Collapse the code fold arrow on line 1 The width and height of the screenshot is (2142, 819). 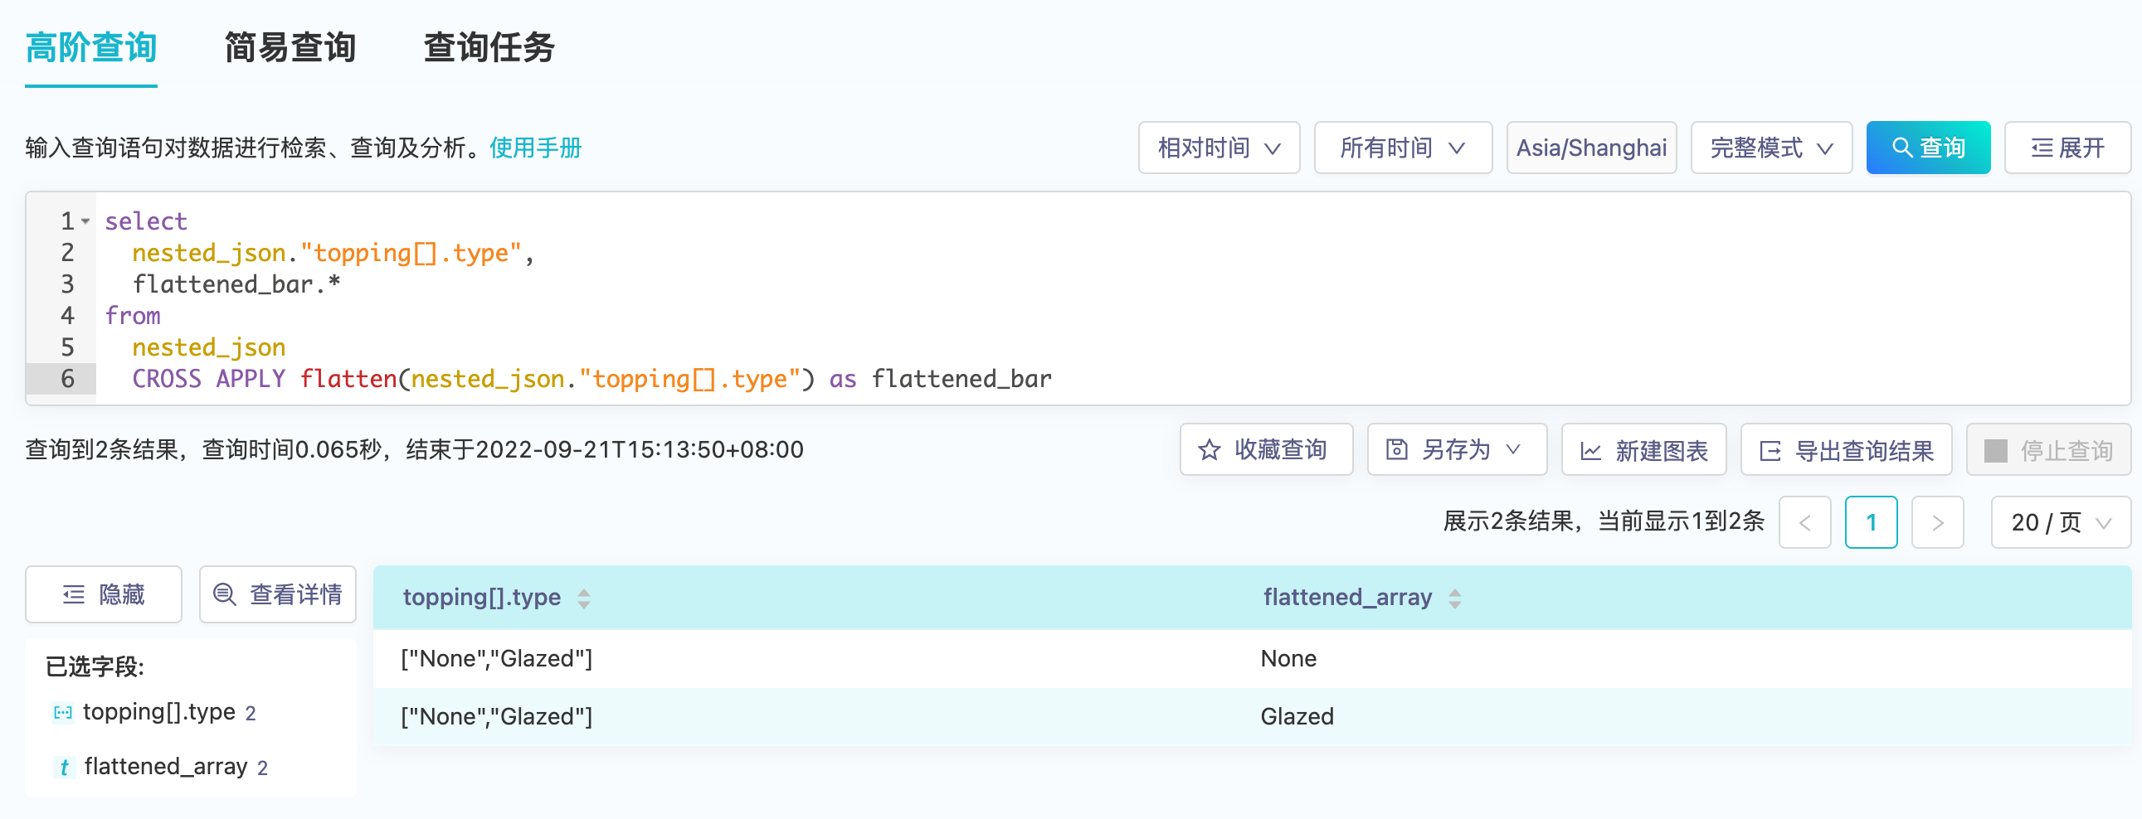coord(85,222)
